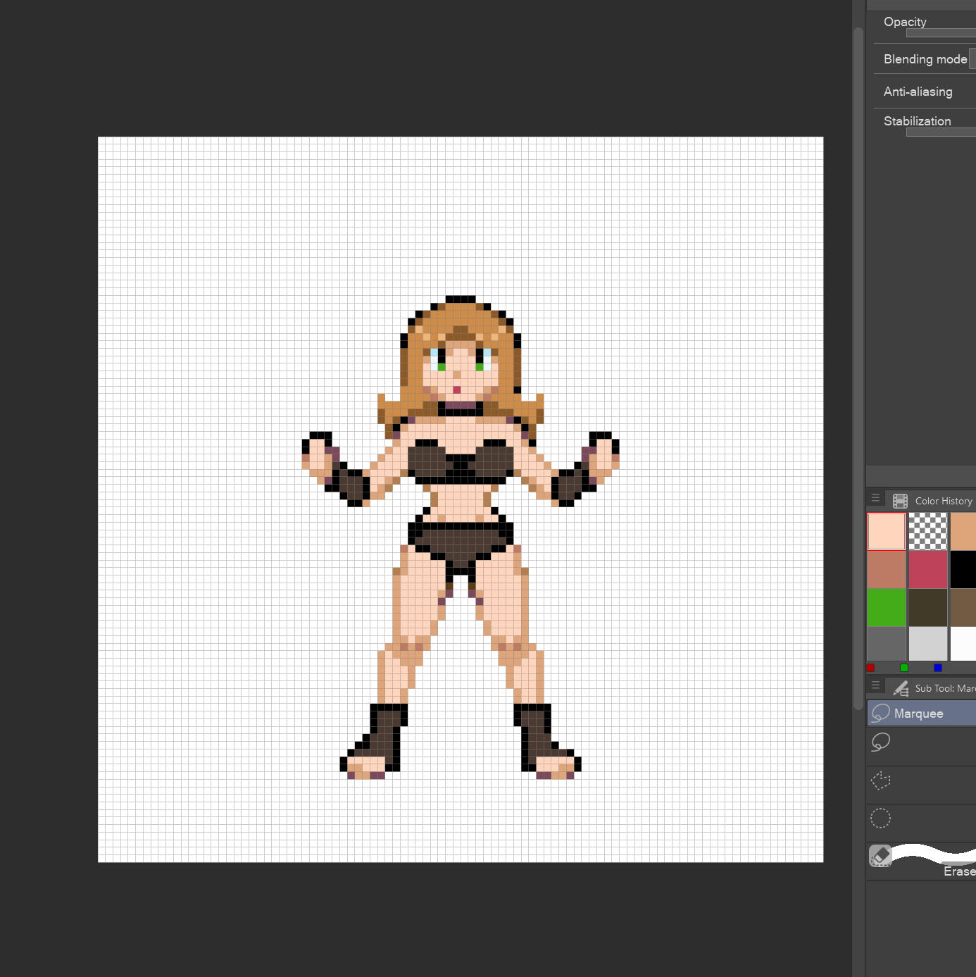Click the small blue channel indicator
The width and height of the screenshot is (976, 977).
[x=938, y=668]
